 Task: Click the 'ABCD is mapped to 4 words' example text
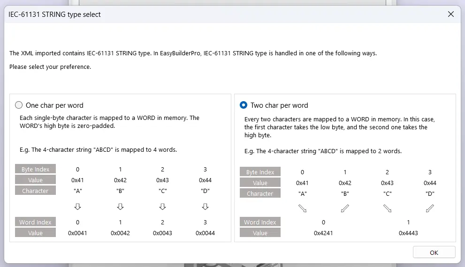(98, 150)
